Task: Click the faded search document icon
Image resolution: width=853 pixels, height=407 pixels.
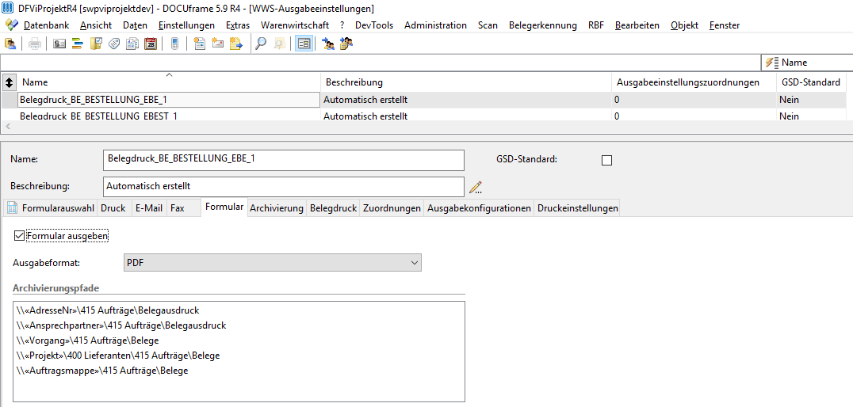Action: click(x=279, y=44)
